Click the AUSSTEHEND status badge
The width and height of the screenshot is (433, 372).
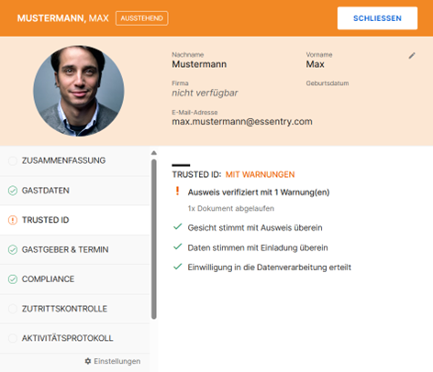tap(142, 18)
